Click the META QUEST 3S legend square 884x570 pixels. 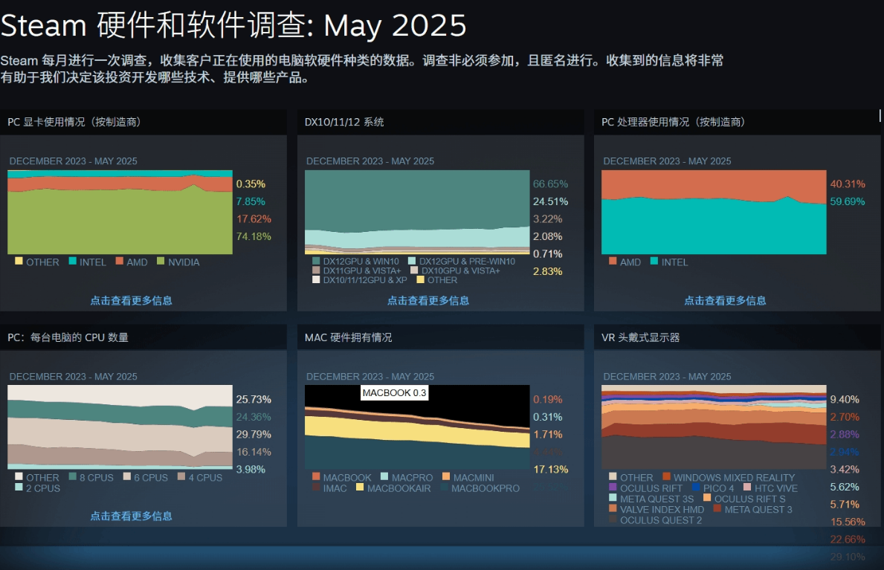[x=613, y=498]
